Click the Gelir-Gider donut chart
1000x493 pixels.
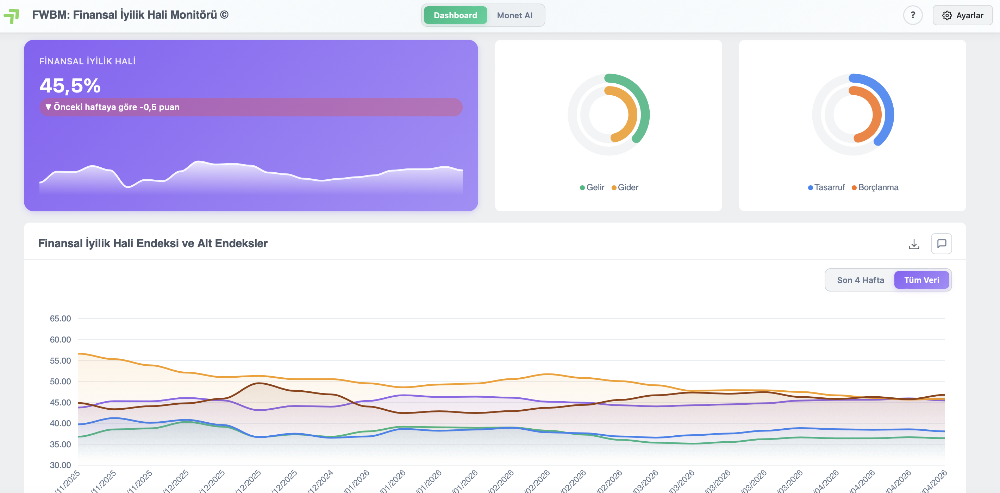608,114
